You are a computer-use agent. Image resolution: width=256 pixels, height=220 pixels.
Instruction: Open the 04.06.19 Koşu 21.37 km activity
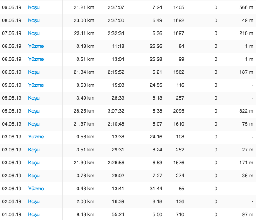click(x=34, y=124)
